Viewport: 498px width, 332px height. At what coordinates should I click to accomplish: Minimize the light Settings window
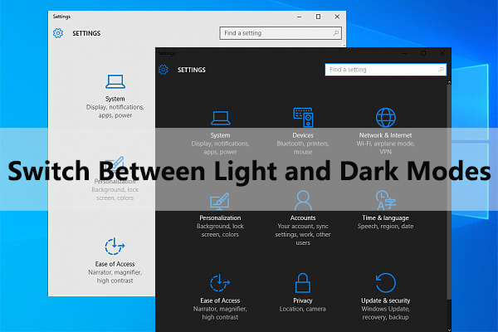pyautogui.click(x=299, y=17)
